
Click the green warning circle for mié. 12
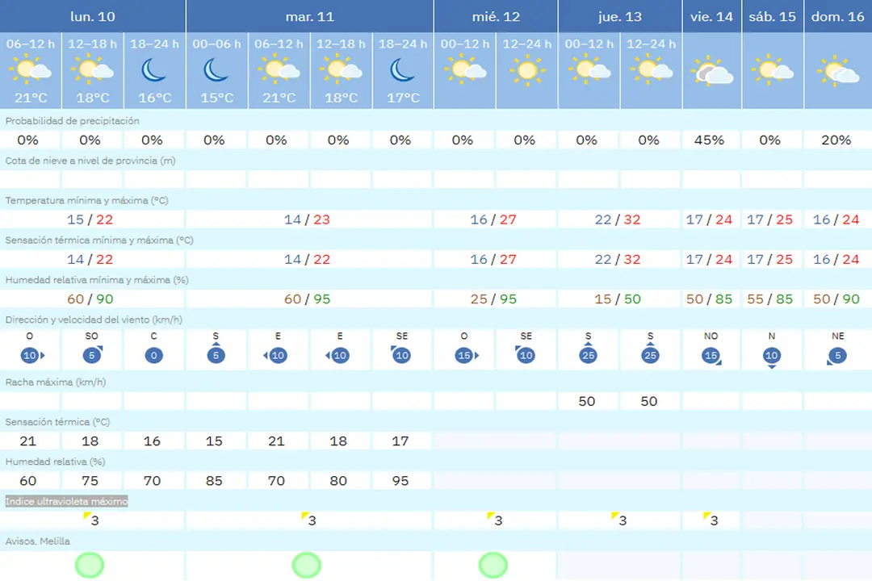pos(493,565)
